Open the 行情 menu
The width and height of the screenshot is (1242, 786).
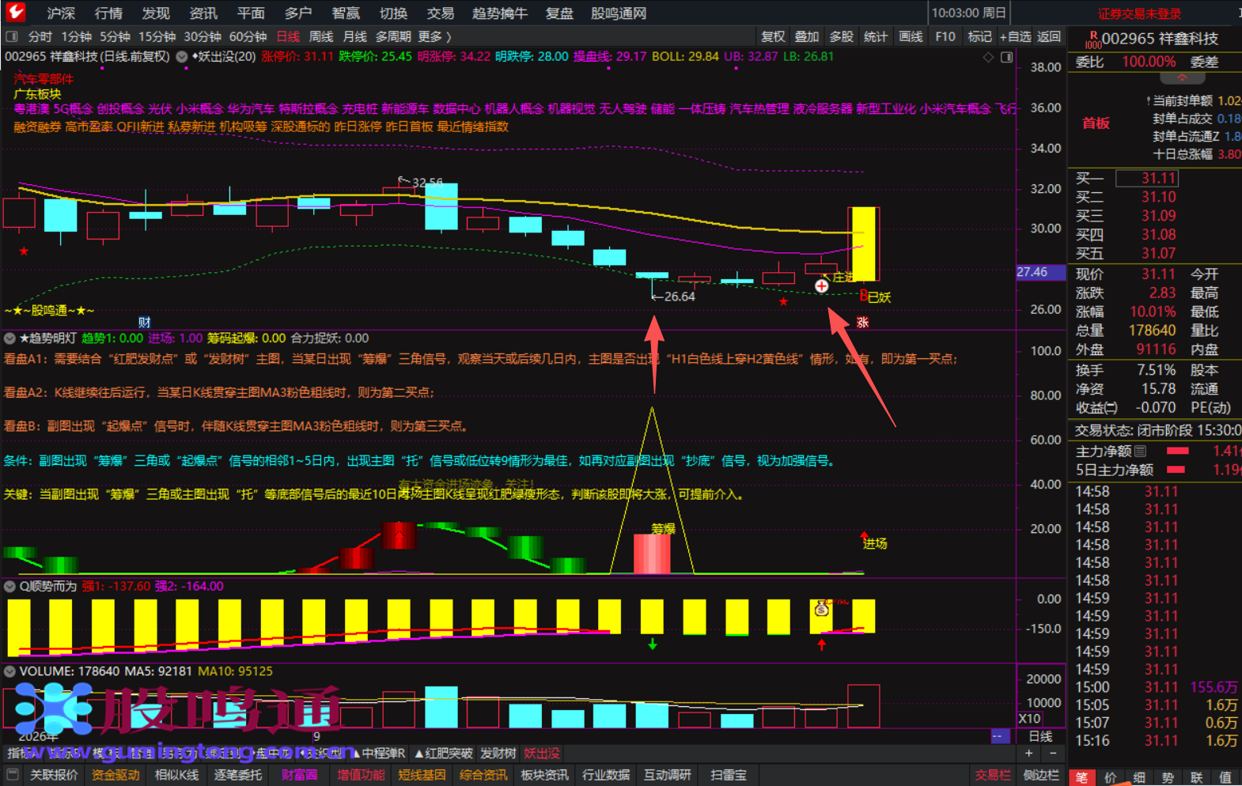(x=108, y=13)
